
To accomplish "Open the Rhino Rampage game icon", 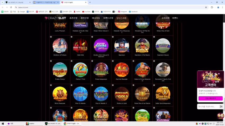I will [x=60, y=94].
